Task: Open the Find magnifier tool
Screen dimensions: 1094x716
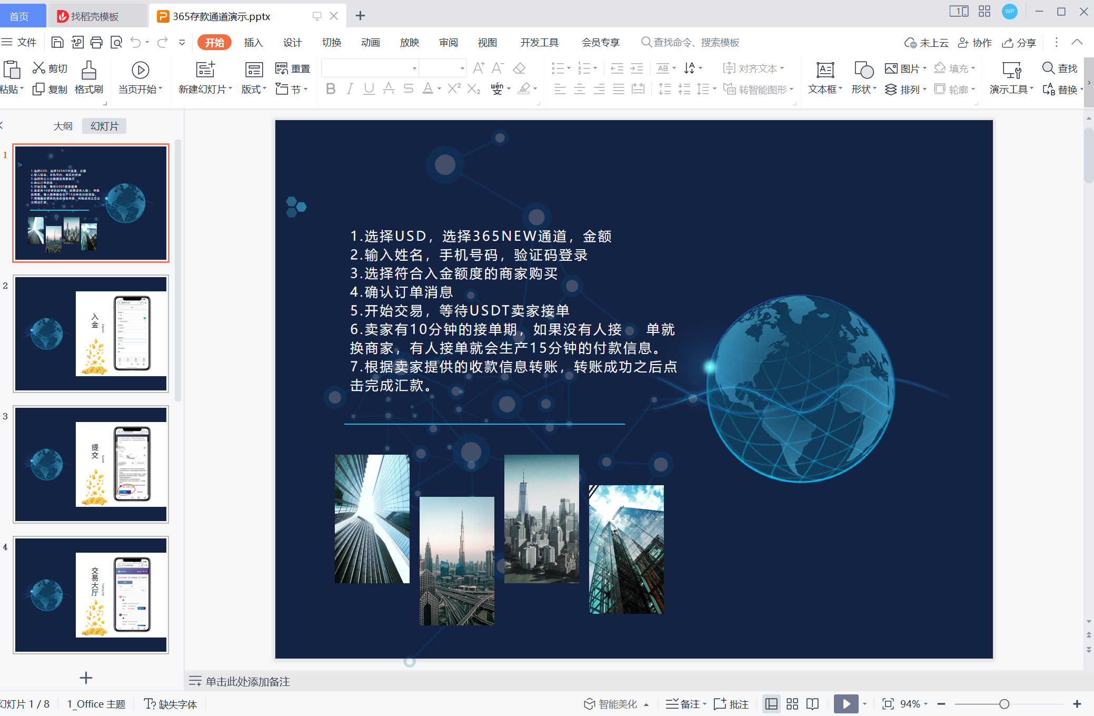Action: click(1059, 68)
